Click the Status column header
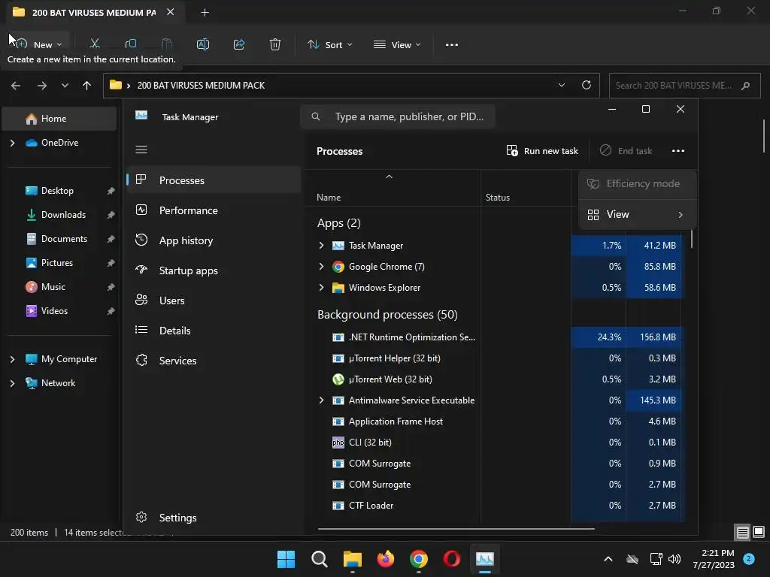The height and width of the screenshot is (577, 770). 498,198
